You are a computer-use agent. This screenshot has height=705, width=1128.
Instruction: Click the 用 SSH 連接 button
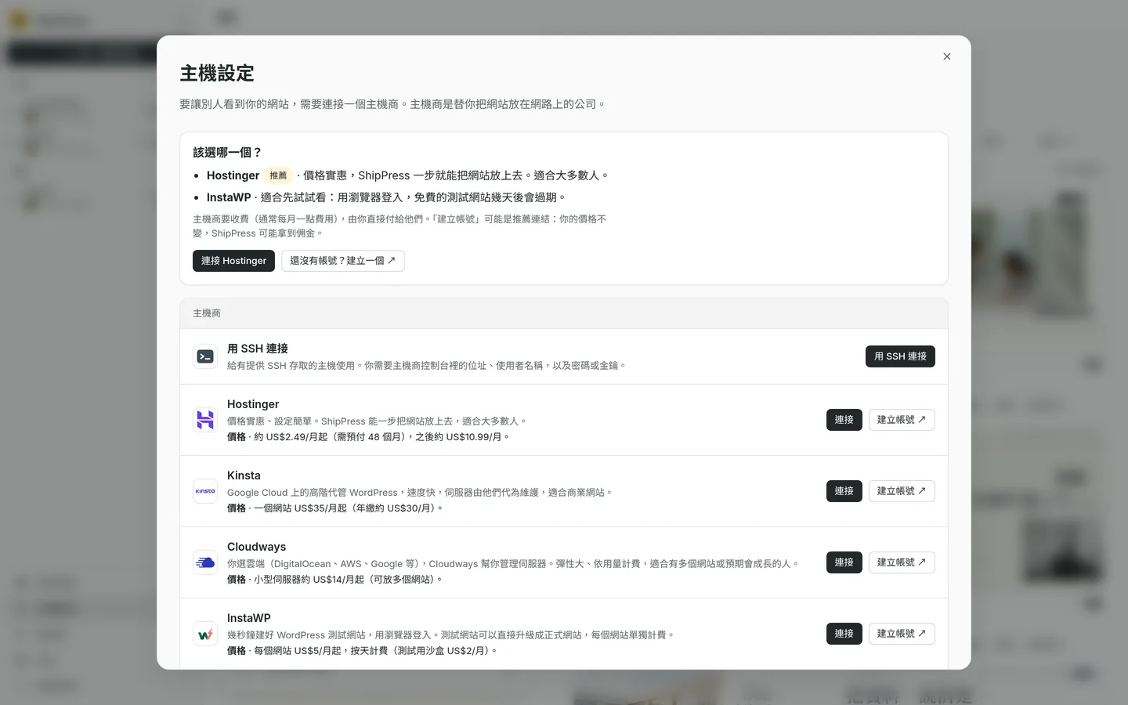pyautogui.click(x=900, y=356)
